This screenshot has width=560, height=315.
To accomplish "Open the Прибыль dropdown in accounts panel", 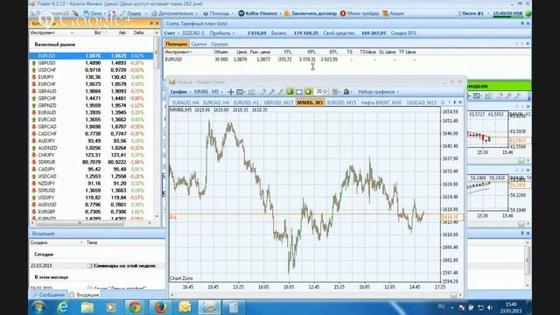I will [x=222, y=33].
